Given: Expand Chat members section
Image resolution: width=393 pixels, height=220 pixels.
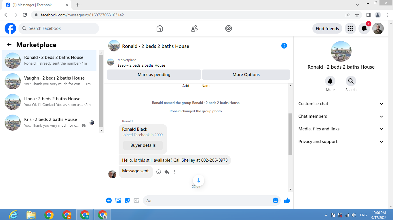Looking at the screenshot, I should (x=341, y=116).
